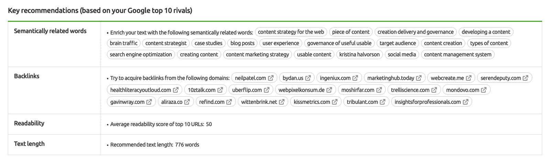Click the external link icon beside mondovo.com

tap(484, 90)
